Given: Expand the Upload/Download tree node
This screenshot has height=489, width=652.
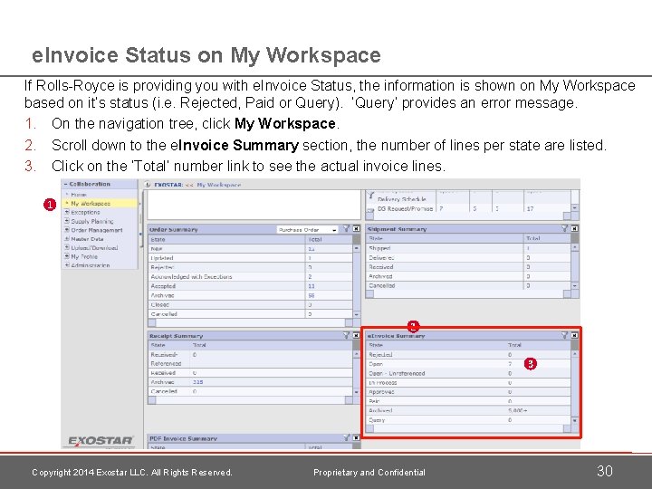Looking at the screenshot, I should tap(66, 248).
